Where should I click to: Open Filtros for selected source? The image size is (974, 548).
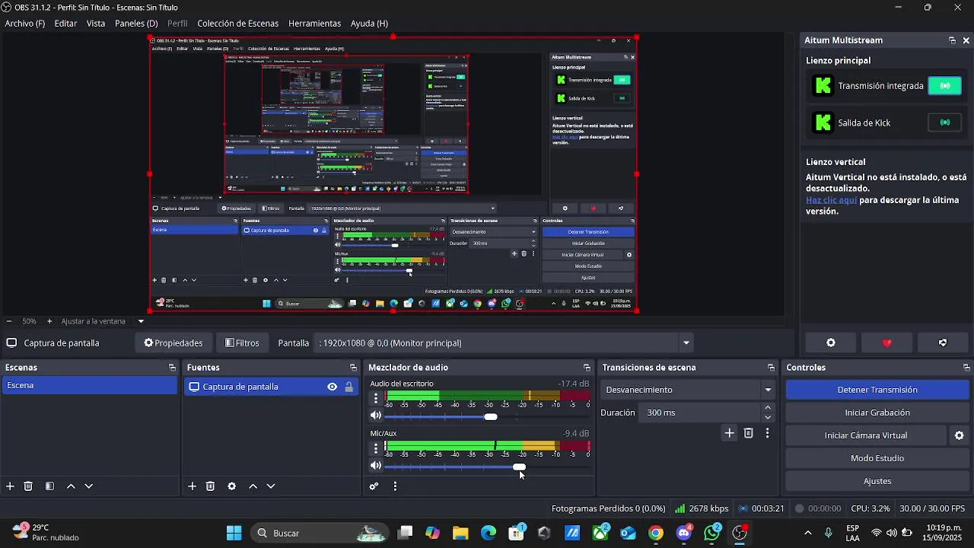click(x=243, y=343)
